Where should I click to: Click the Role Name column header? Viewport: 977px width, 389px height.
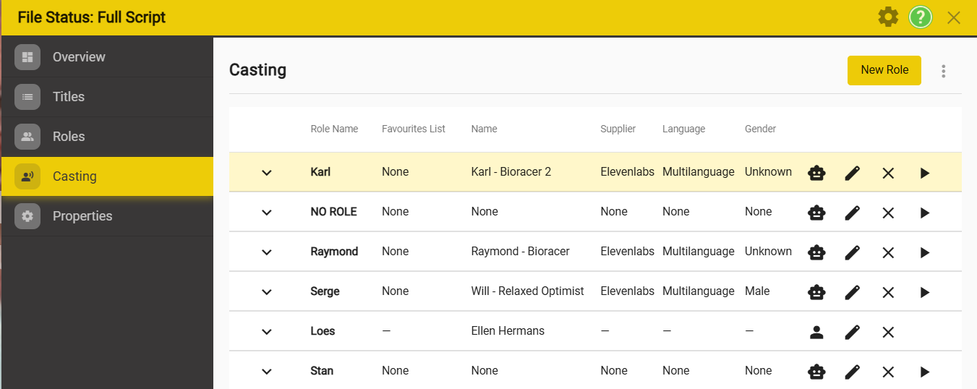tap(334, 129)
